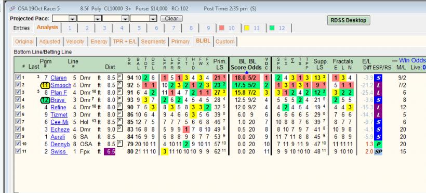Open the Segments sub-tab

(153, 42)
